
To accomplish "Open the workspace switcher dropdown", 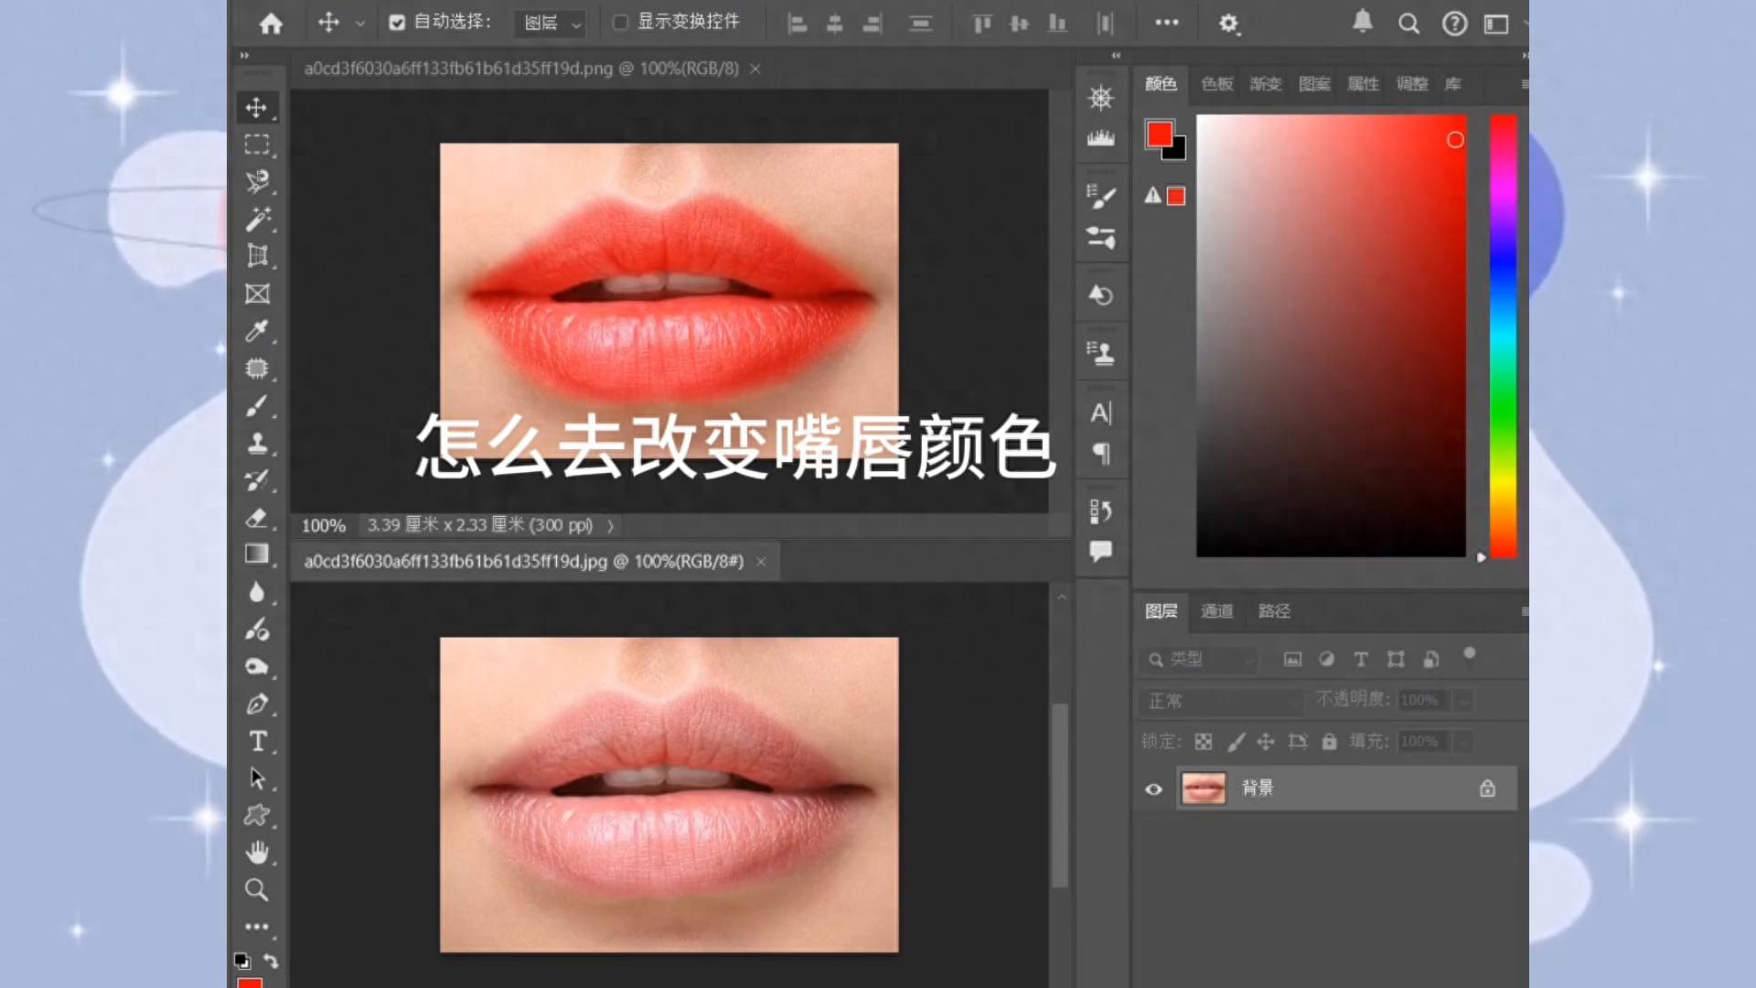I will 1496,24.
